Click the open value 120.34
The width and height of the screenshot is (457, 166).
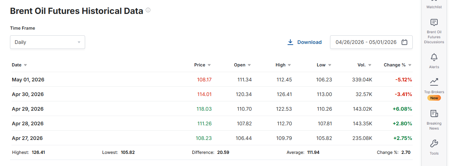click(x=244, y=94)
